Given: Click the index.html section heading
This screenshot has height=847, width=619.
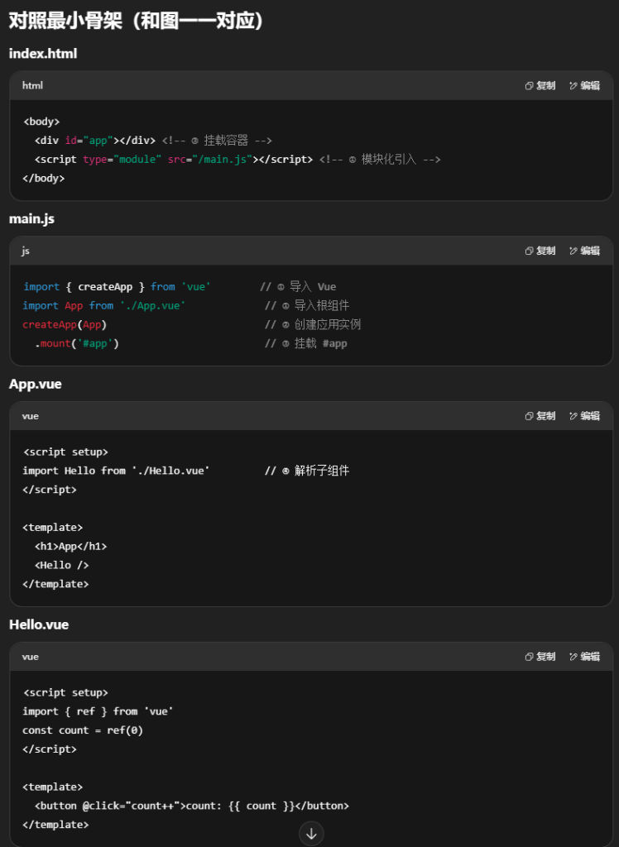Looking at the screenshot, I should click(43, 53).
